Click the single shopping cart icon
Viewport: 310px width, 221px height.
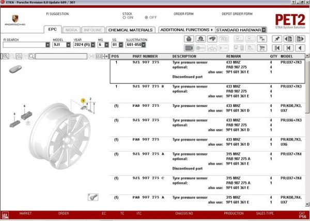pos(262,48)
